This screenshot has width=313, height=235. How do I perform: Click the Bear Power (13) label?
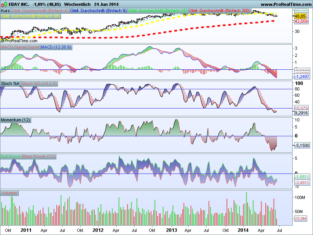39,156
